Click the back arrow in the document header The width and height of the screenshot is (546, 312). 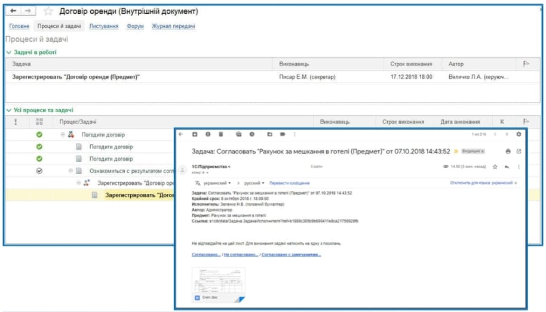pos(13,11)
